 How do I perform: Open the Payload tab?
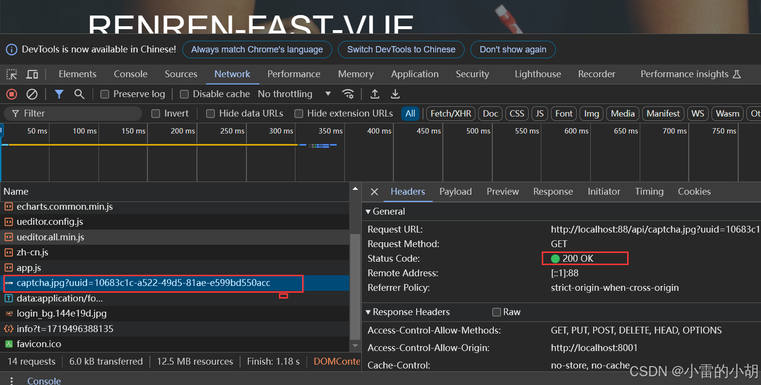pyautogui.click(x=455, y=192)
